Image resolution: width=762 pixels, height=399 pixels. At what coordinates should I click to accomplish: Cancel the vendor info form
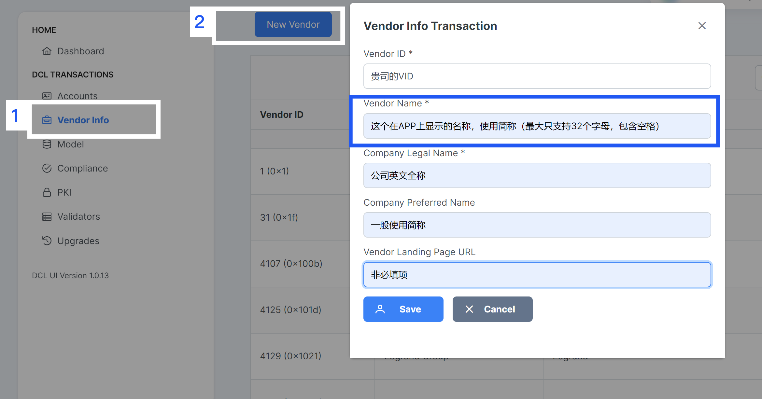pos(492,309)
